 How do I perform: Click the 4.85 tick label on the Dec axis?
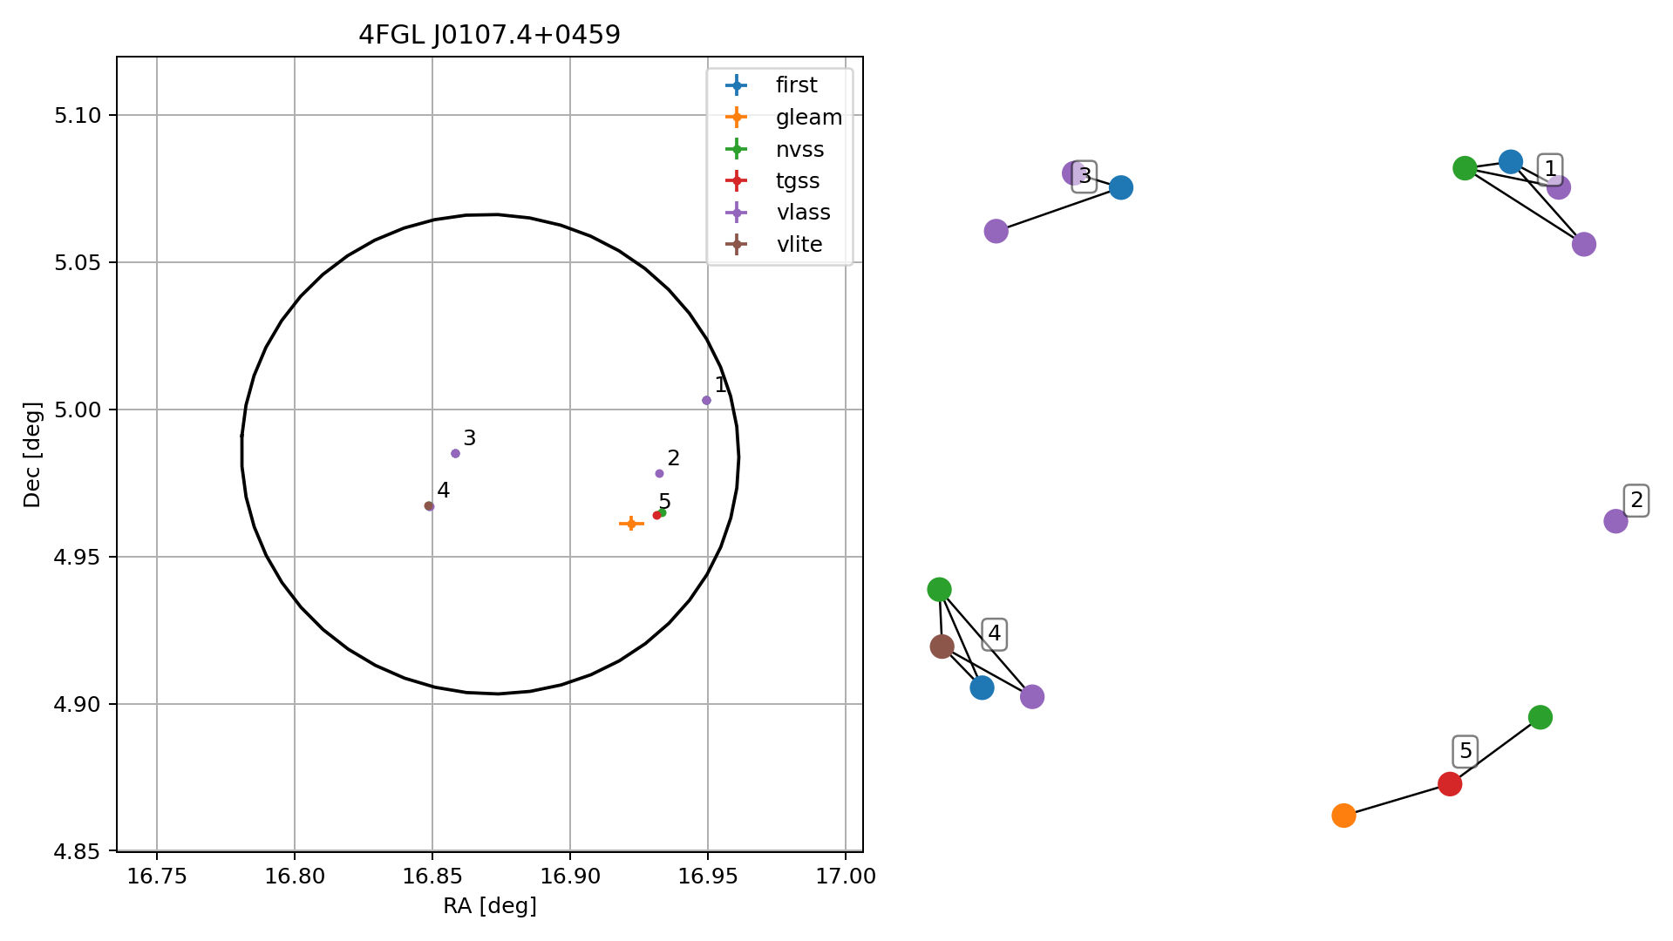click(x=78, y=851)
